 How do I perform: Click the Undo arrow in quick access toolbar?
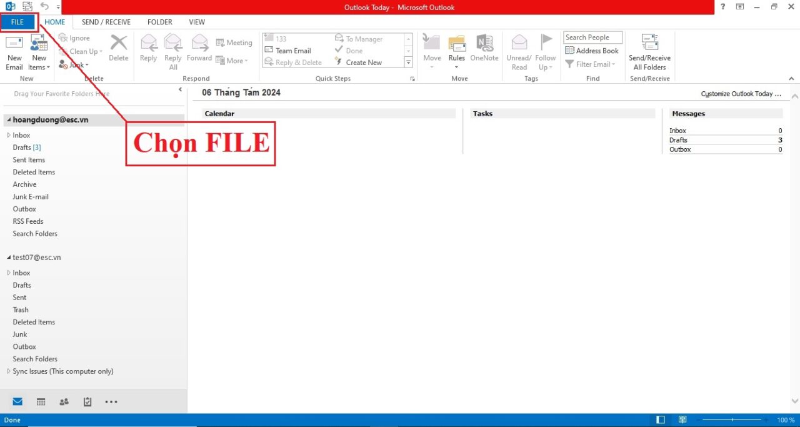point(44,7)
